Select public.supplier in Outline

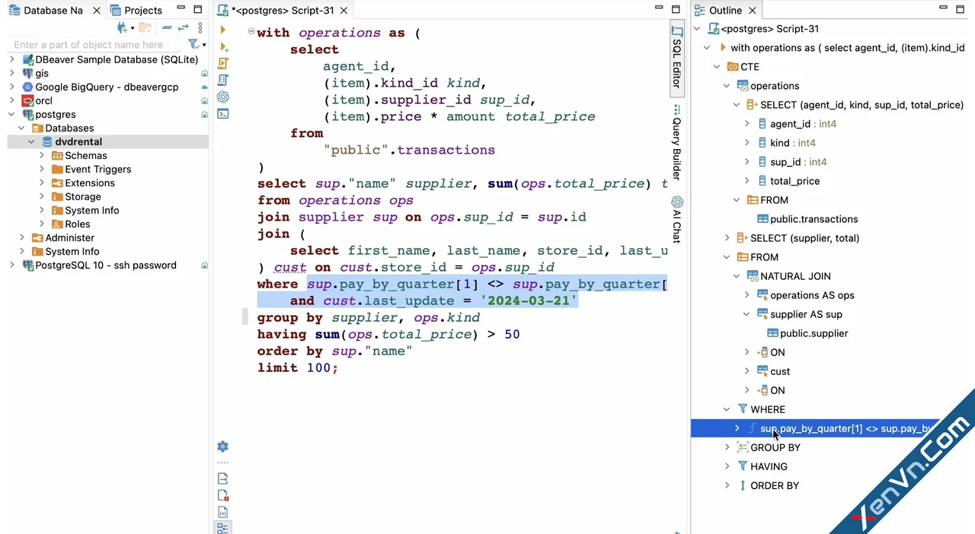(814, 332)
